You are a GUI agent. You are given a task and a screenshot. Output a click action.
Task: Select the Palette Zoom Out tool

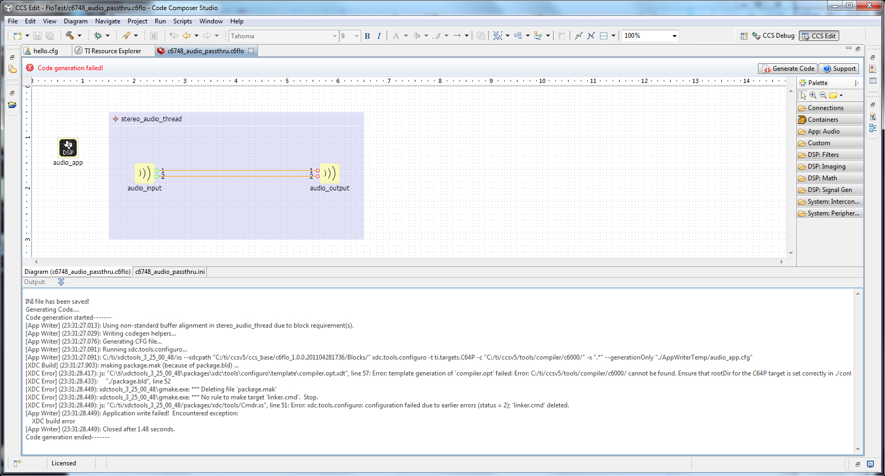(823, 95)
